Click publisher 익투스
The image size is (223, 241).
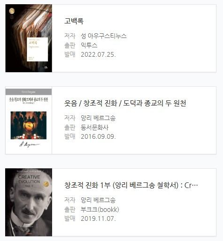[x=89, y=45]
